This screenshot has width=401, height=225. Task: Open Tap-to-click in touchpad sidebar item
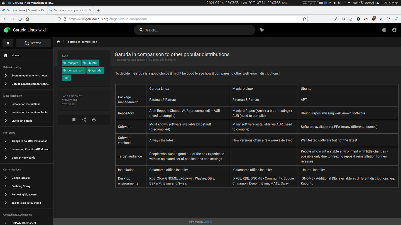coord(26,203)
